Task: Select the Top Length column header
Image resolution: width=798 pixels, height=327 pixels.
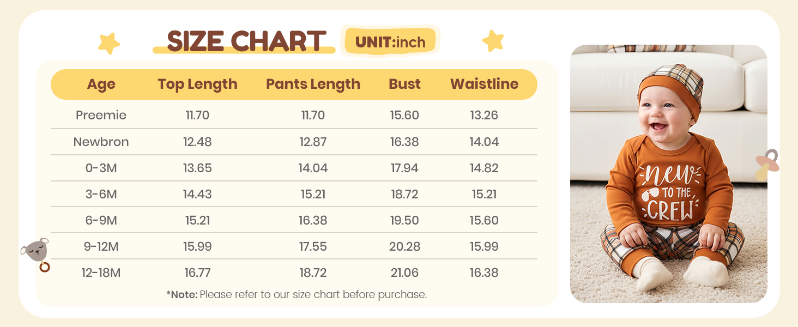Action: pos(197,84)
